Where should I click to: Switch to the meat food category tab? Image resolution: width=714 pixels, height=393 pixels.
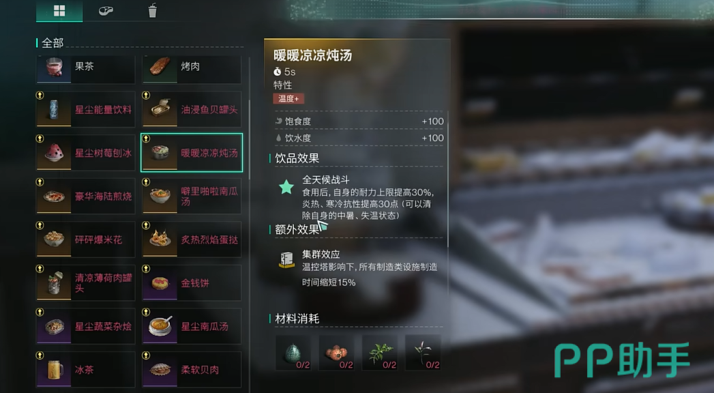pyautogui.click(x=106, y=10)
